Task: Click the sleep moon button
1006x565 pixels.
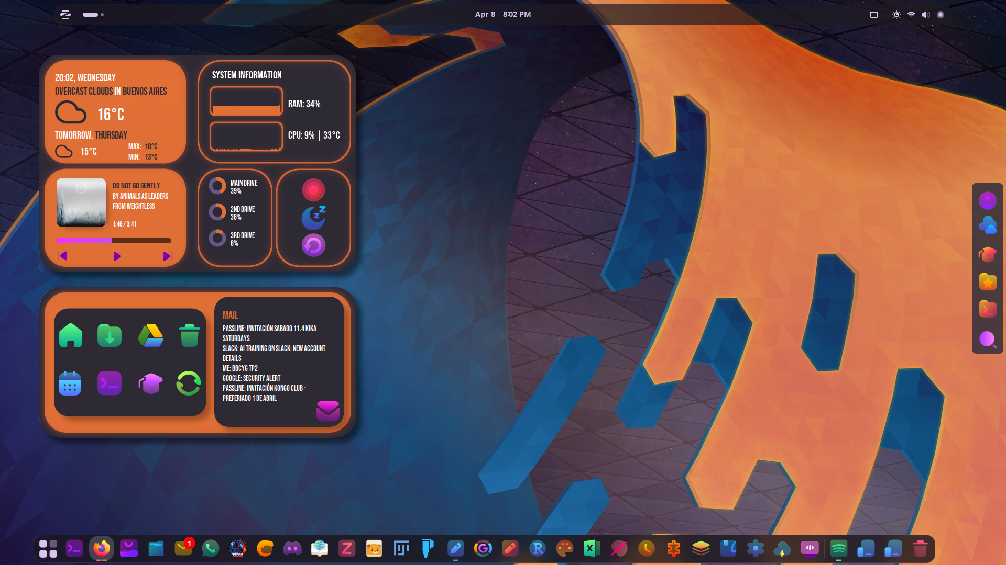Action: (313, 218)
